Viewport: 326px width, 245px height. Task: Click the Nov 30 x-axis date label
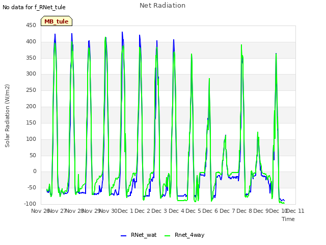108,211
